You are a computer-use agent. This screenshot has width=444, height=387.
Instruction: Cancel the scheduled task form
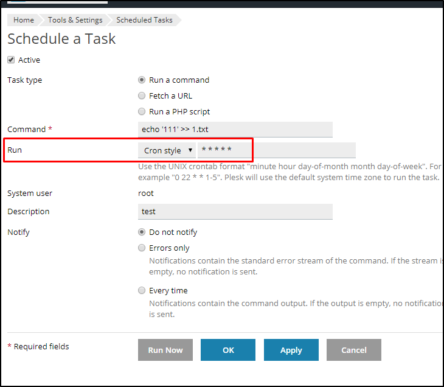(354, 350)
